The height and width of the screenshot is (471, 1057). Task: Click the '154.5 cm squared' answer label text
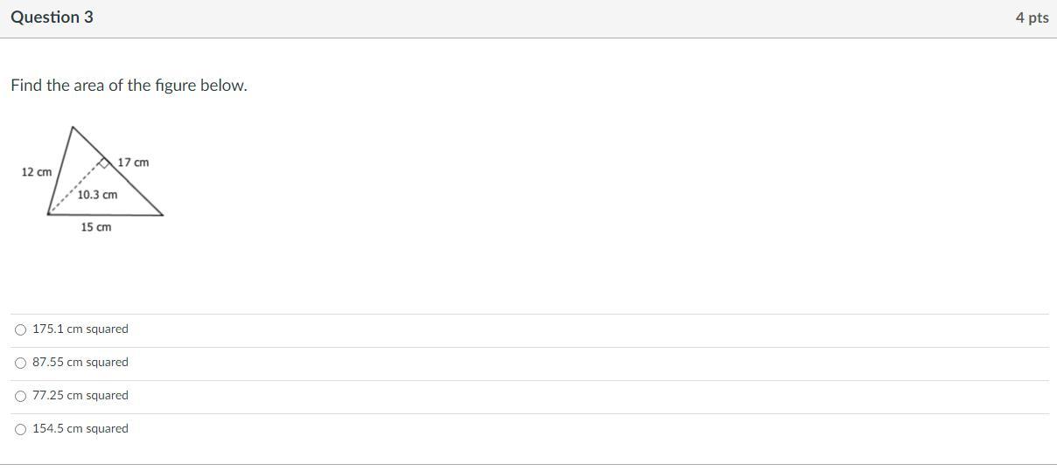80,429
